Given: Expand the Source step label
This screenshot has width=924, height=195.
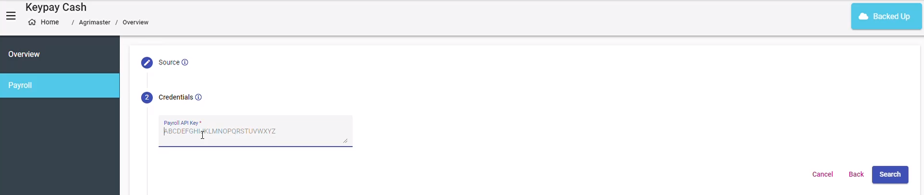Looking at the screenshot, I should click(x=169, y=62).
